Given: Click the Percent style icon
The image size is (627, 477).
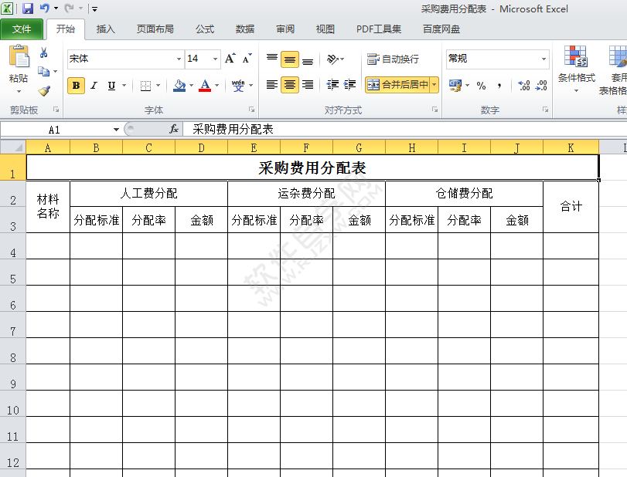Looking at the screenshot, I should point(479,86).
